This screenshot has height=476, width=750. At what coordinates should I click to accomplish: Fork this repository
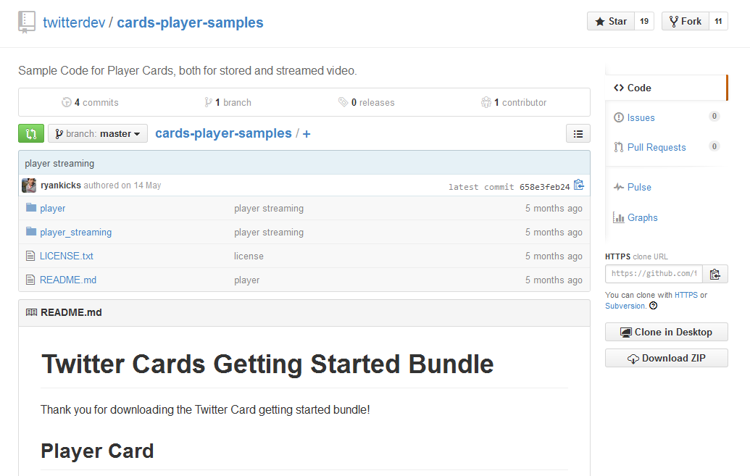coord(686,22)
